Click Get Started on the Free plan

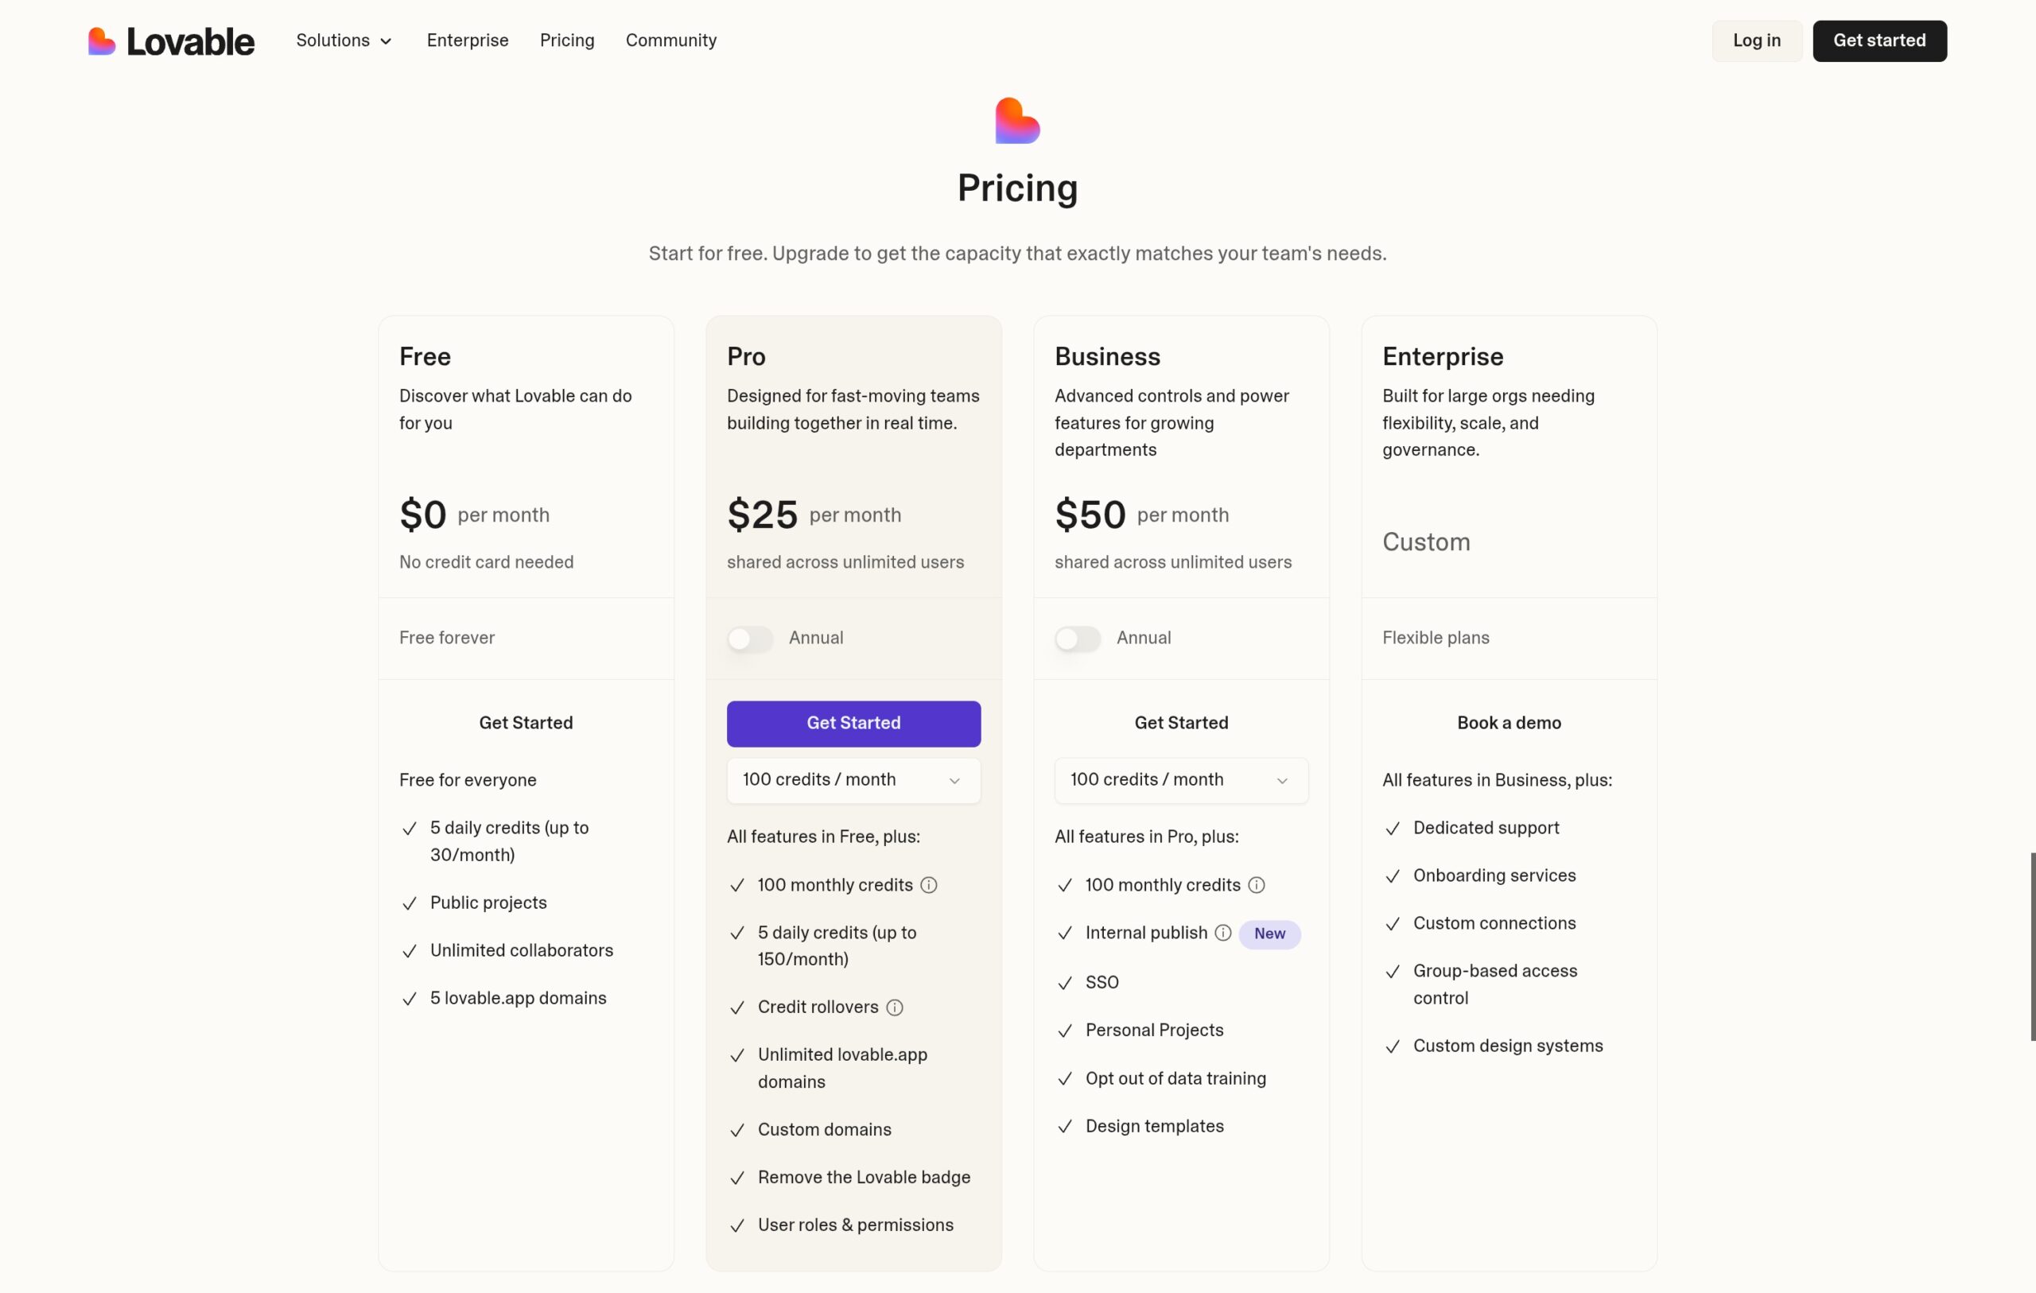pos(525,723)
